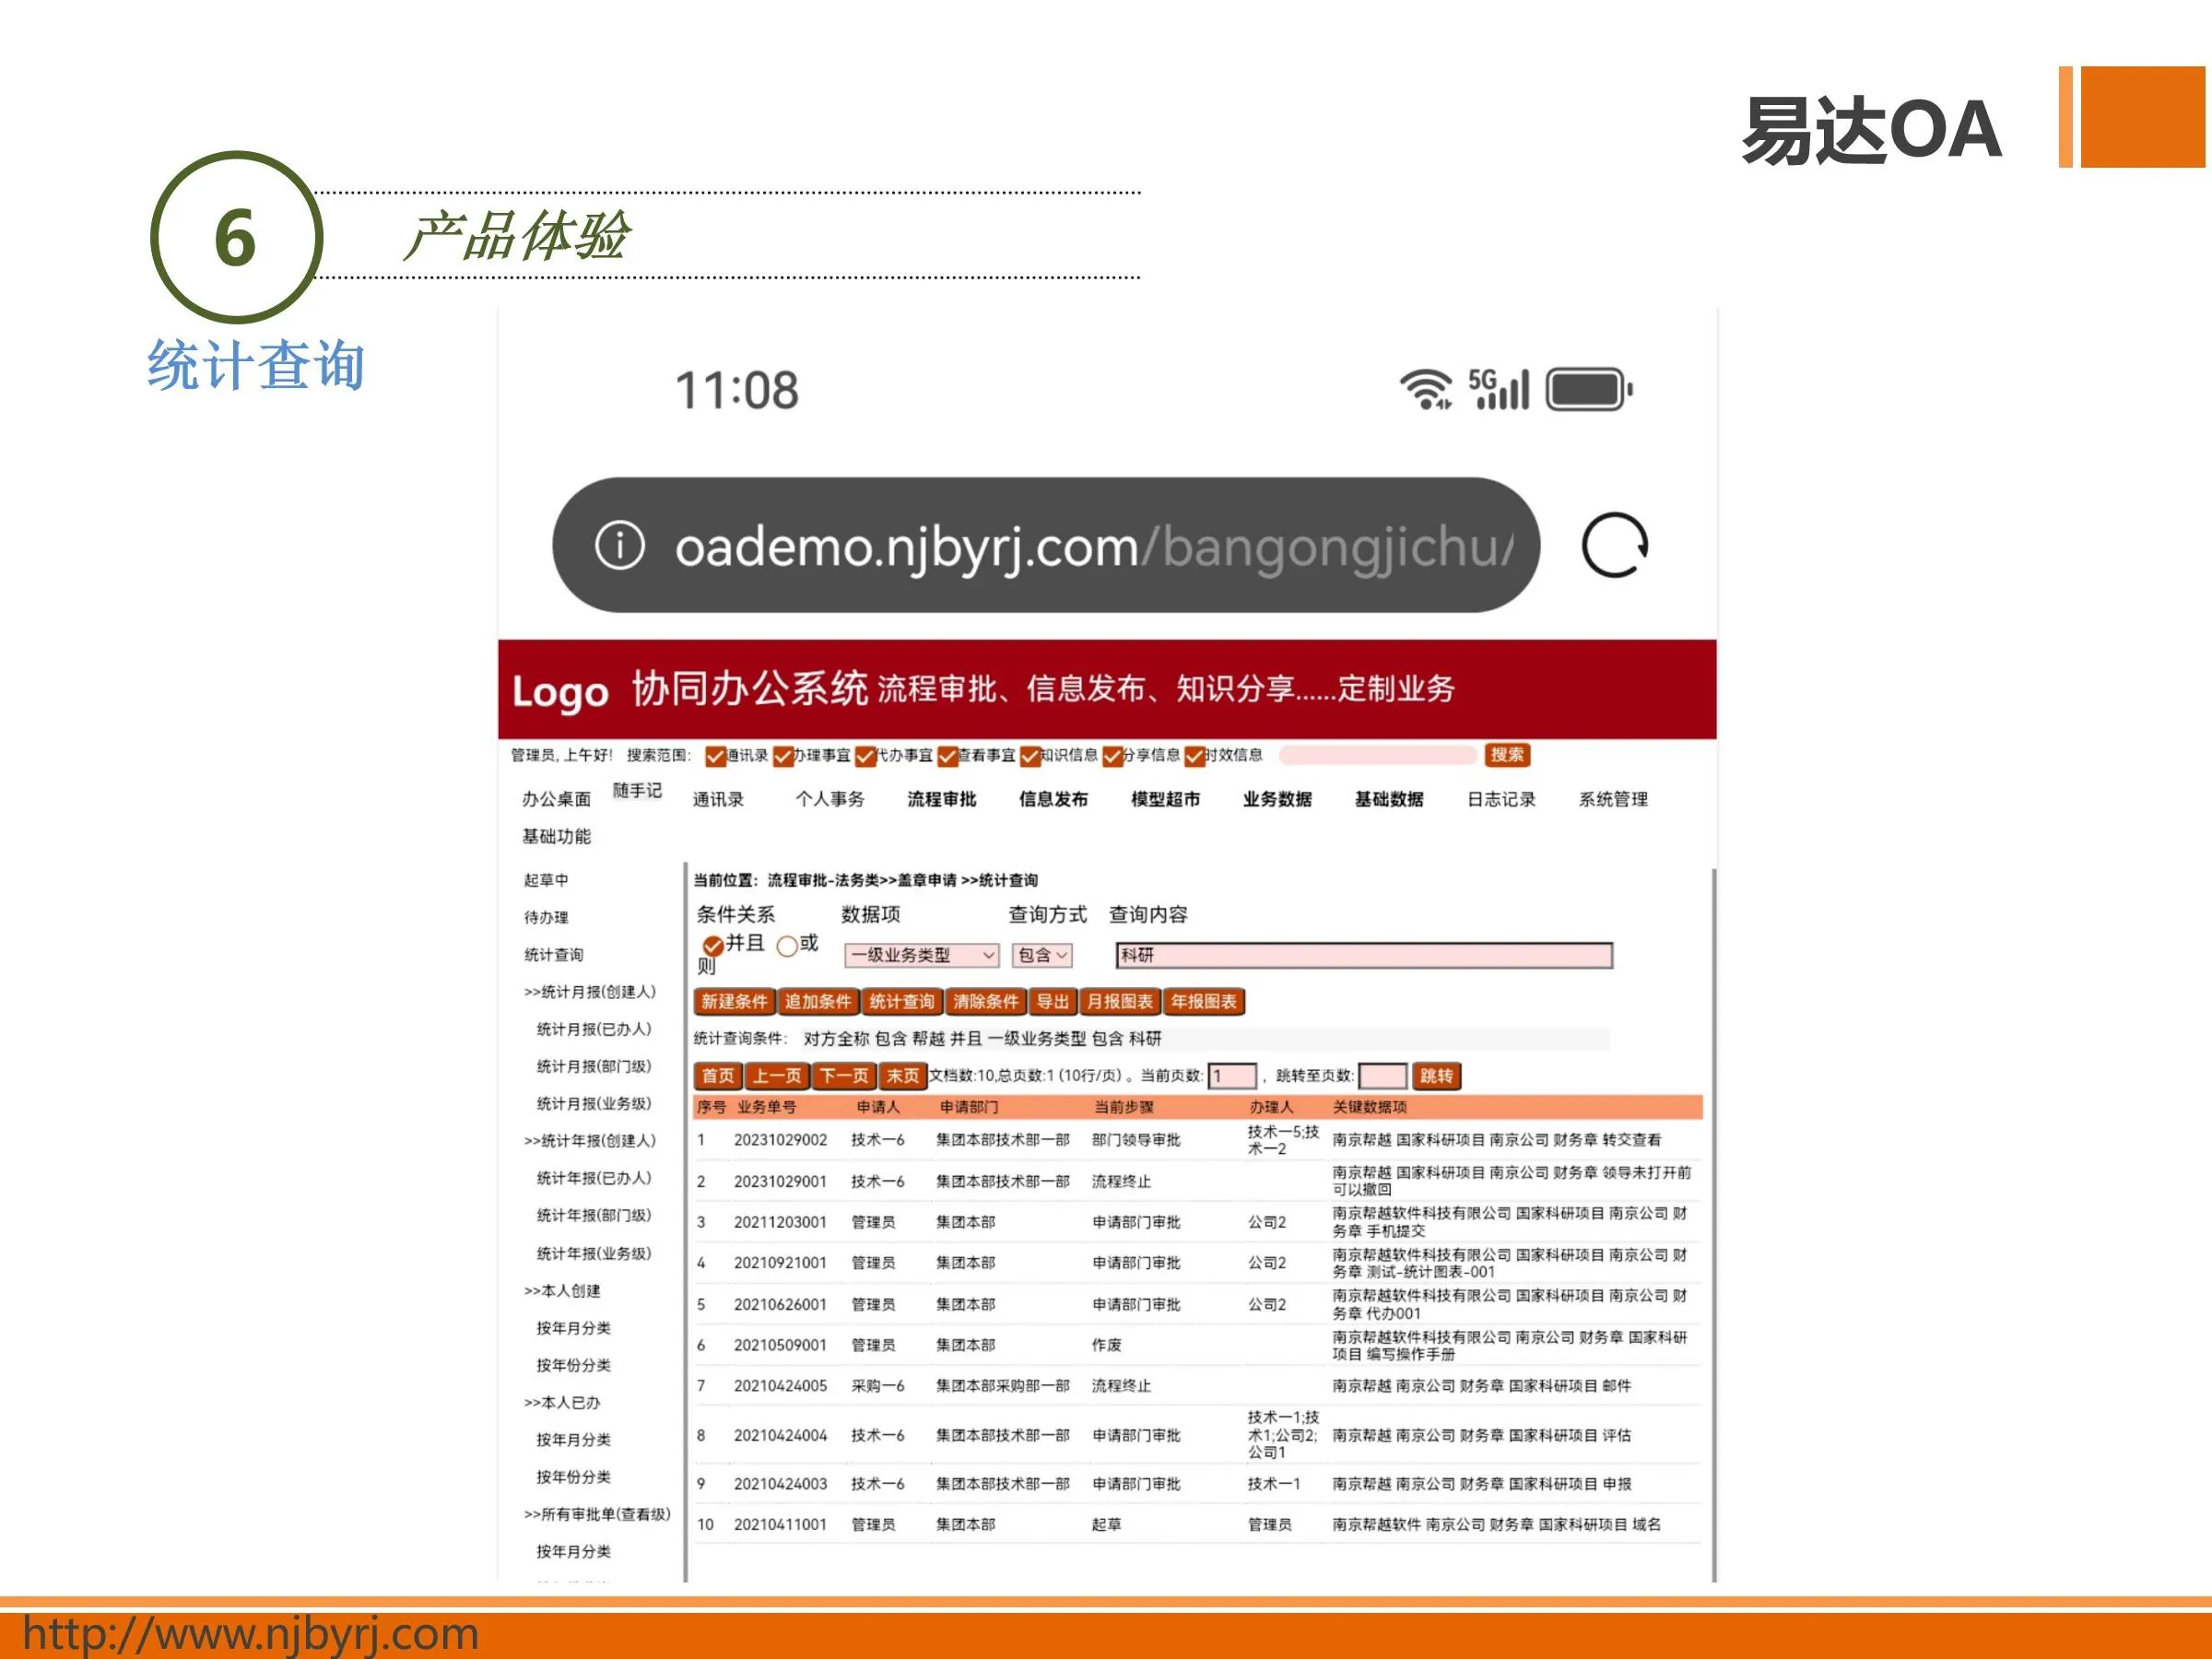2212x1659 pixels.
Task: Click the 统计查询 orange button
Action: 901,1001
